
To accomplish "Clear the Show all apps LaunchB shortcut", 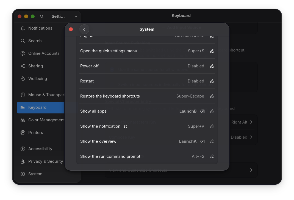I will pos(202,111).
